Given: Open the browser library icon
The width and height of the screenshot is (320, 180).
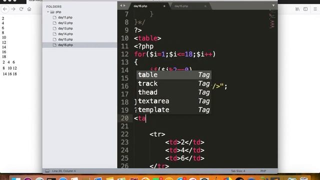Looking at the screenshot, I should point(297,9).
